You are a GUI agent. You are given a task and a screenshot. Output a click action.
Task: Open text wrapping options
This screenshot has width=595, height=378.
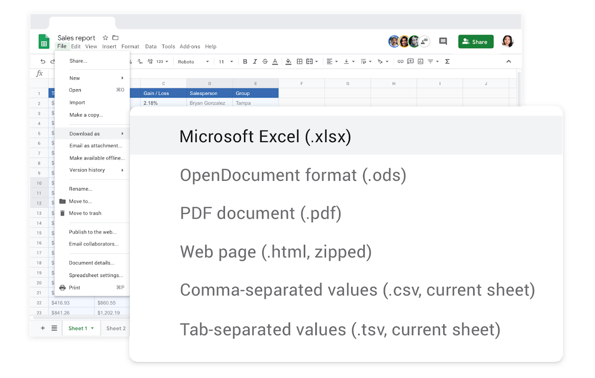tap(366, 62)
